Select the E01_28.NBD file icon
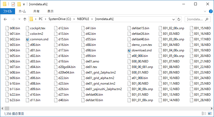The width and height of the screenshot is (214, 117). point(192,100)
